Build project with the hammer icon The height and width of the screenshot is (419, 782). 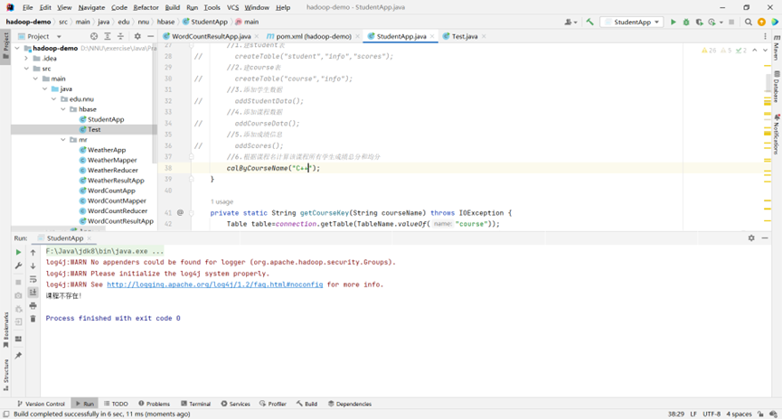point(590,22)
